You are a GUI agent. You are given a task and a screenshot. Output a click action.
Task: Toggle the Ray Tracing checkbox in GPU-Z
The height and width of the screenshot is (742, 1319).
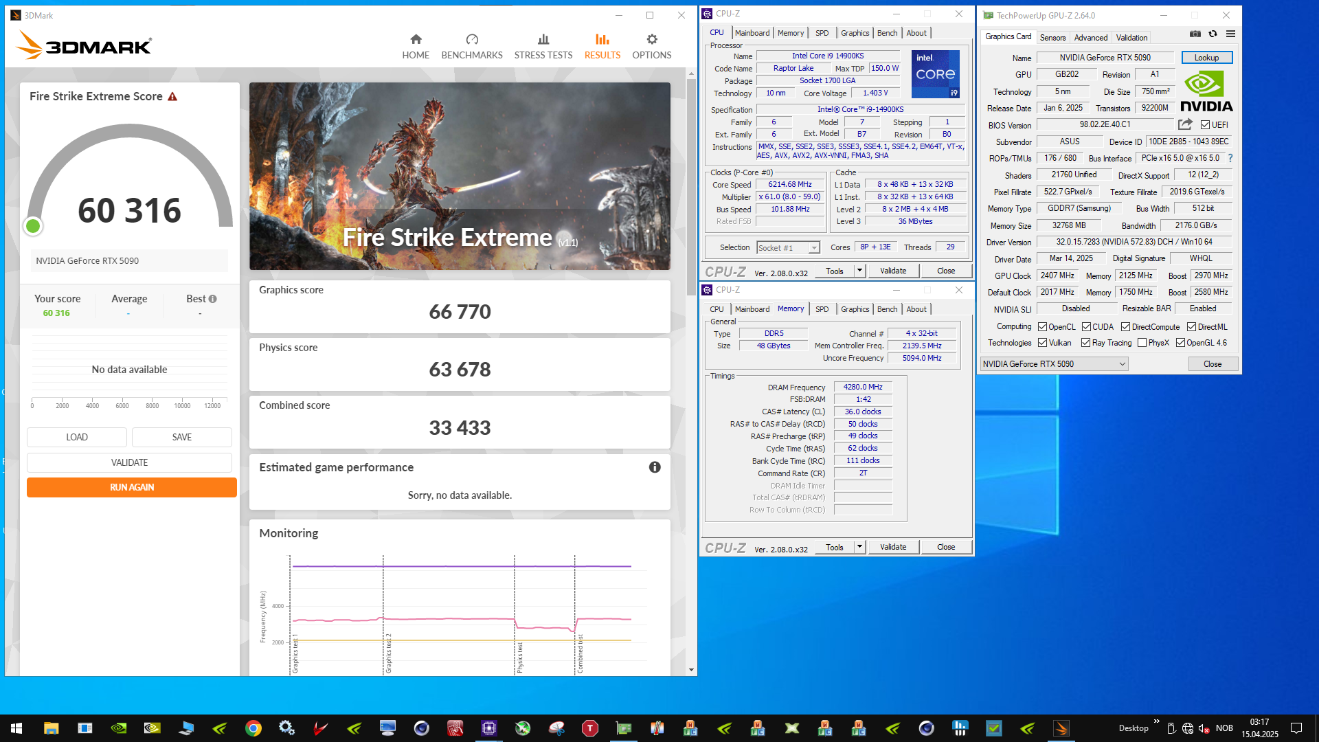(x=1086, y=343)
